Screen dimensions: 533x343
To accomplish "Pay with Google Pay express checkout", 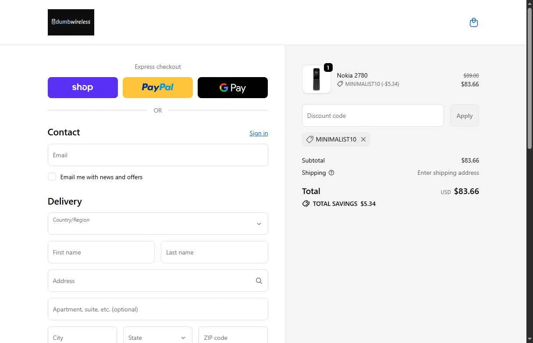I will (x=233, y=88).
